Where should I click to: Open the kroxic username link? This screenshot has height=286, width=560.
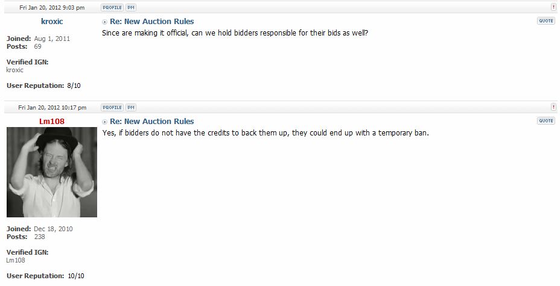tap(52, 22)
